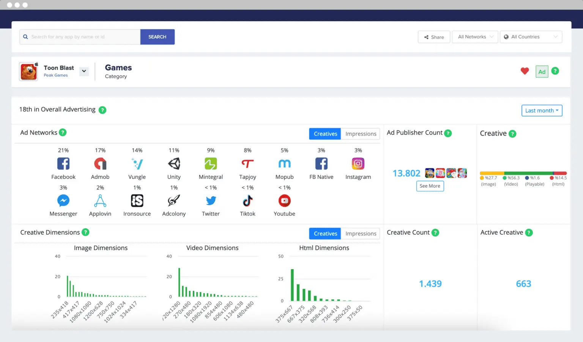Click See More under publisher count
The width and height of the screenshot is (583, 342).
coord(430,186)
